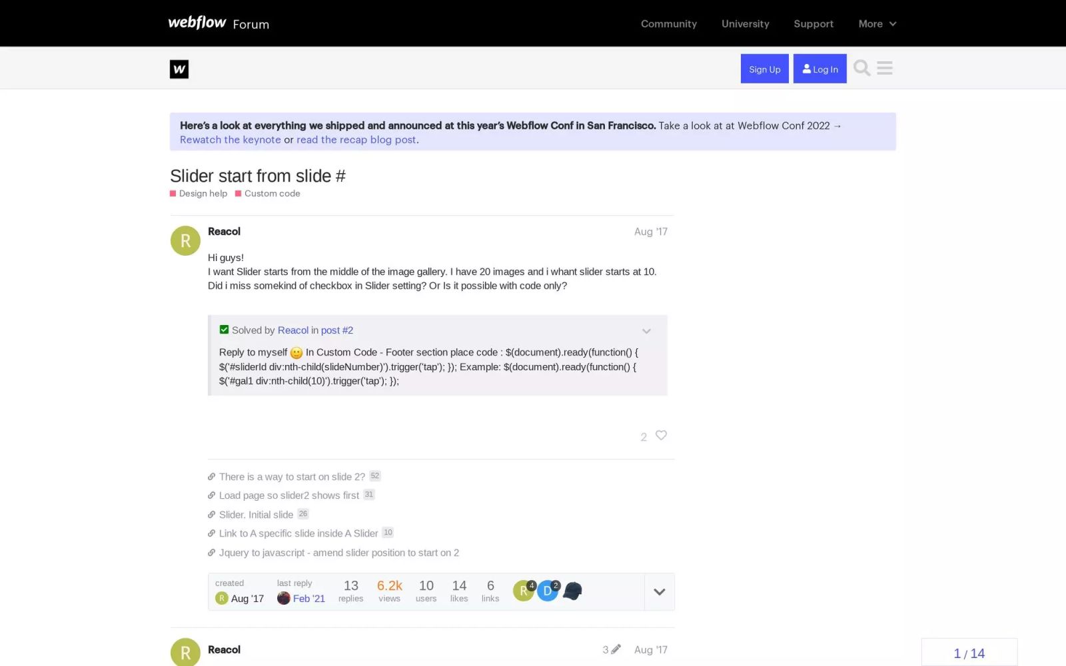Screen dimensions: 1066x666
Task: Open the search magnifier icon
Action: pyautogui.click(x=861, y=68)
